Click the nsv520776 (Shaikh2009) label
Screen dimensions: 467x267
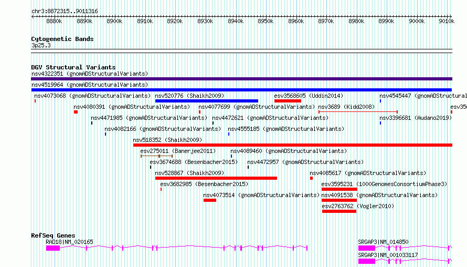point(189,96)
